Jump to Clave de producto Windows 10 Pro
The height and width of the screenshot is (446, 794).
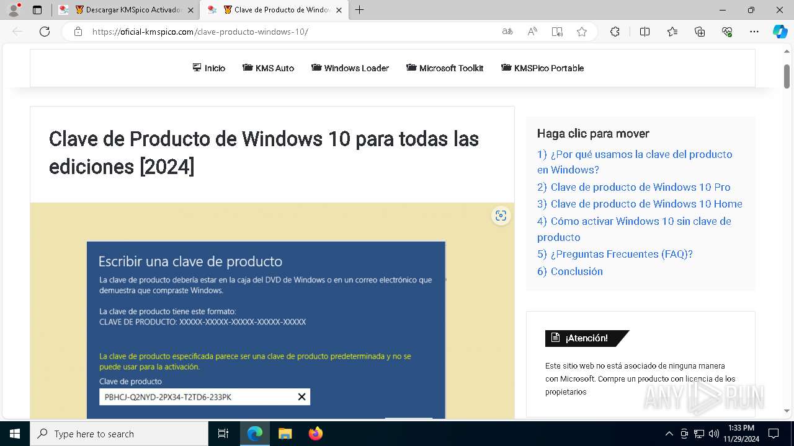[634, 187]
